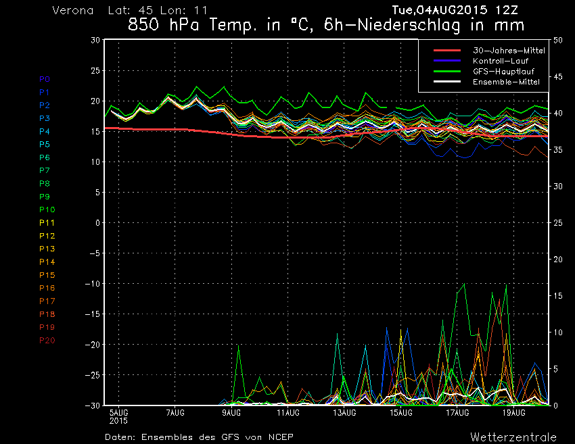The width and height of the screenshot is (575, 444).
Task: Click the Ensemble-Mittel legend text
Action: [506, 82]
